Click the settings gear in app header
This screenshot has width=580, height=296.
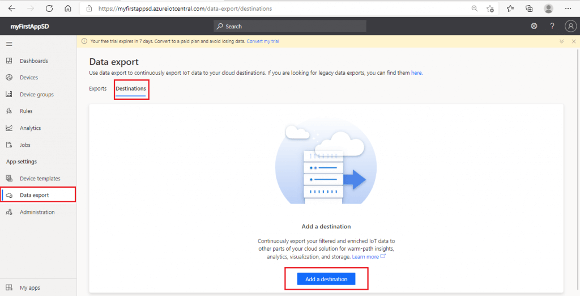534,26
